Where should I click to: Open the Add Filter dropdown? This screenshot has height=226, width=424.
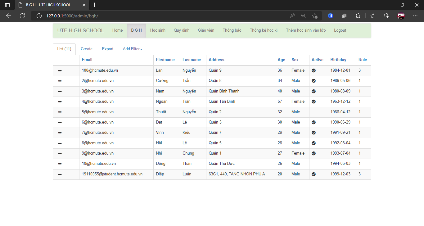(132, 49)
